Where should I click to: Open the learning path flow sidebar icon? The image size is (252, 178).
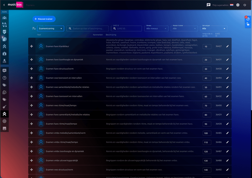point(5,25)
